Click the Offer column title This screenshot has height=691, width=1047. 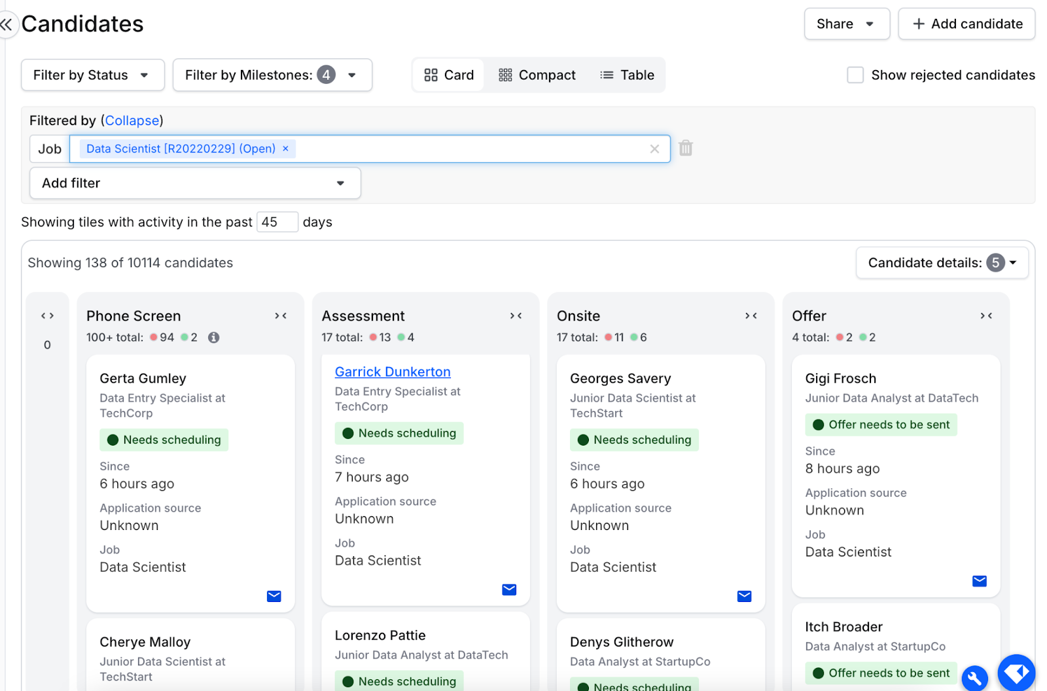(x=809, y=316)
